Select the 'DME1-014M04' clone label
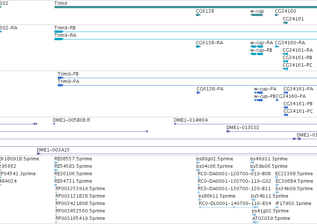The width and height of the screenshot is (317, 224). click(191, 120)
